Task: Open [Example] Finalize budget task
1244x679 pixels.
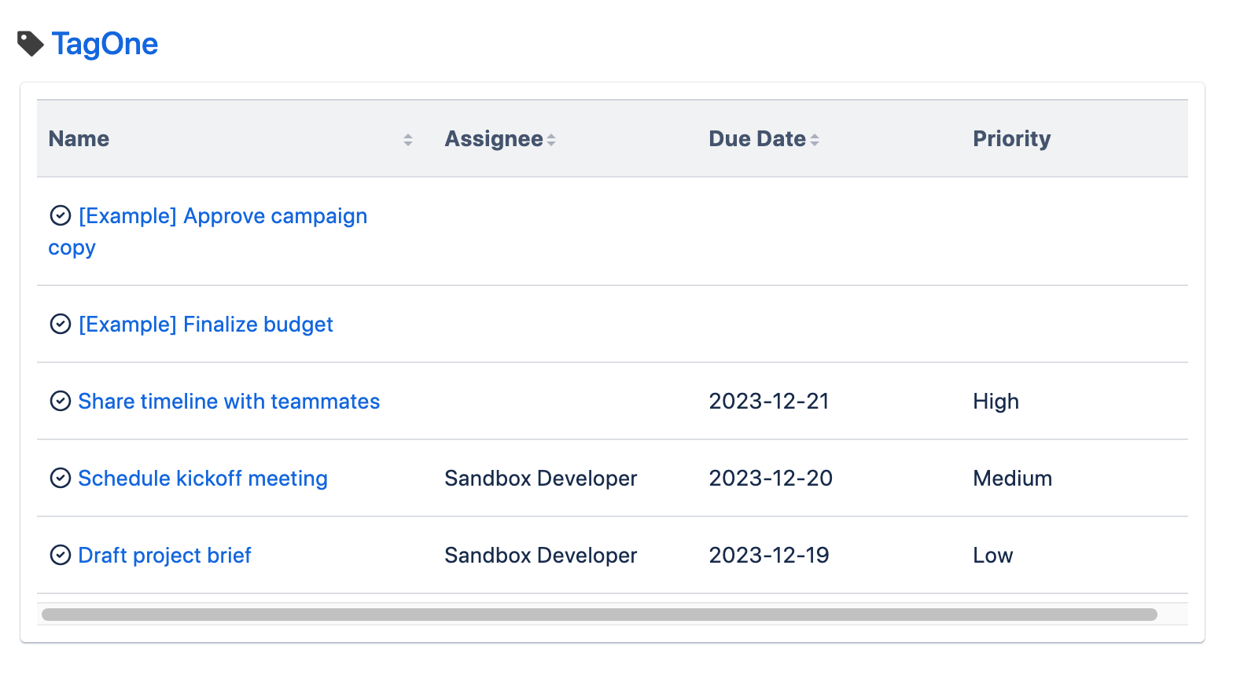Action: (206, 325)
